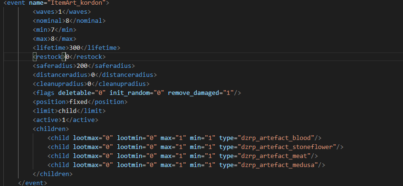Click the deletable="0" attribute
403x186 pixels.
[x=82, y=93]
